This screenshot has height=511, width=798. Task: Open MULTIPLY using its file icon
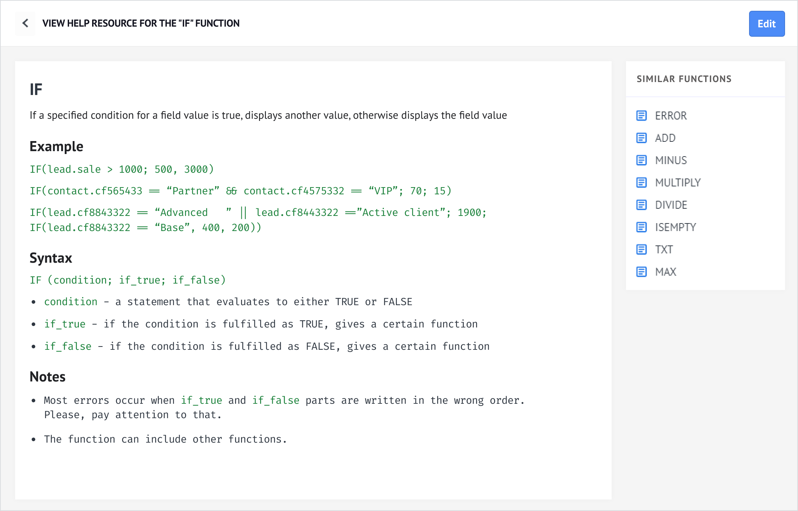pyautogui.click(x=641, y=183)
